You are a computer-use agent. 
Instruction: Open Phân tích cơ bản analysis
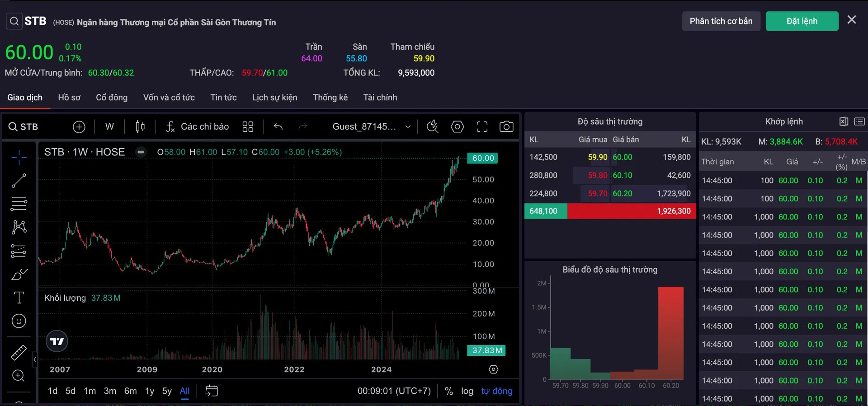coord(721,21)
